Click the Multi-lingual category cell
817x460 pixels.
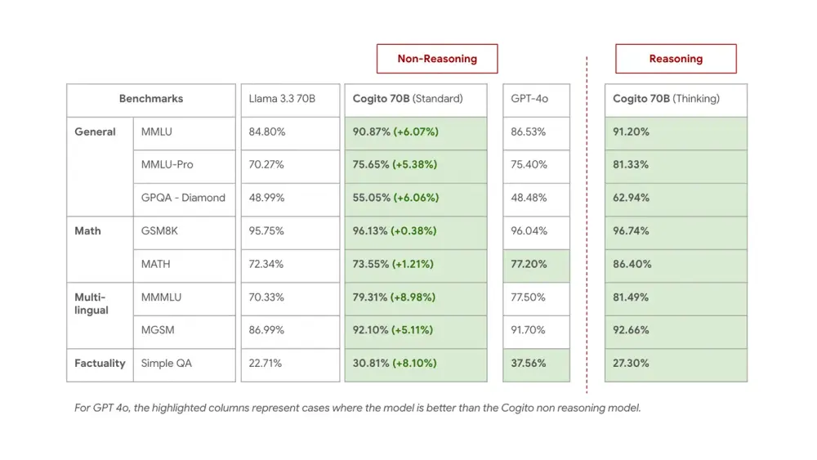tap(92, 303)
